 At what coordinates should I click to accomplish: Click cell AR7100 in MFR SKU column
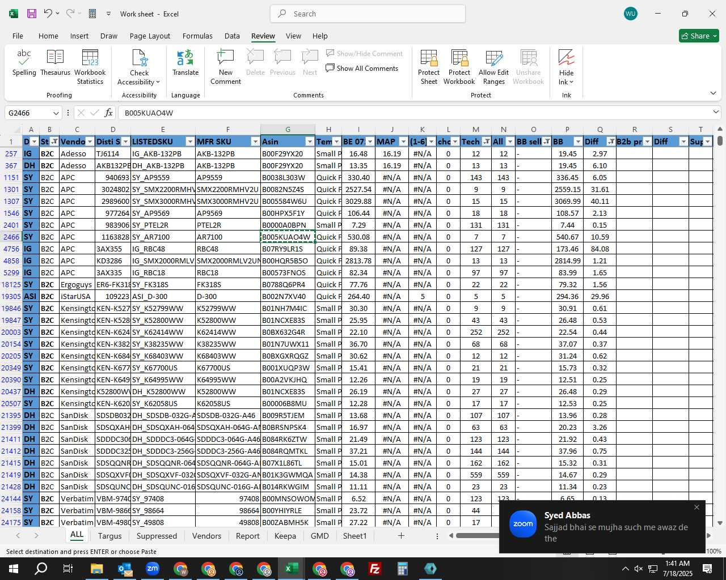click(x=228, y=237)
